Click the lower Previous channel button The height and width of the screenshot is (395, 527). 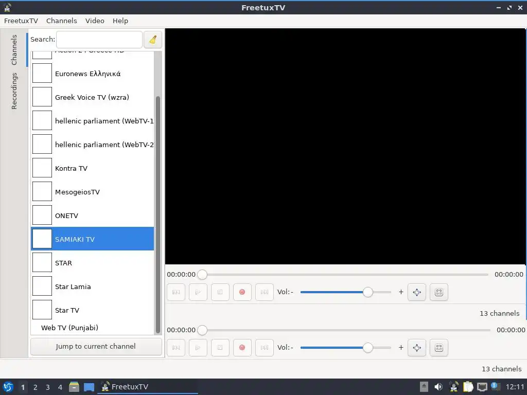(x=176, y=347)
